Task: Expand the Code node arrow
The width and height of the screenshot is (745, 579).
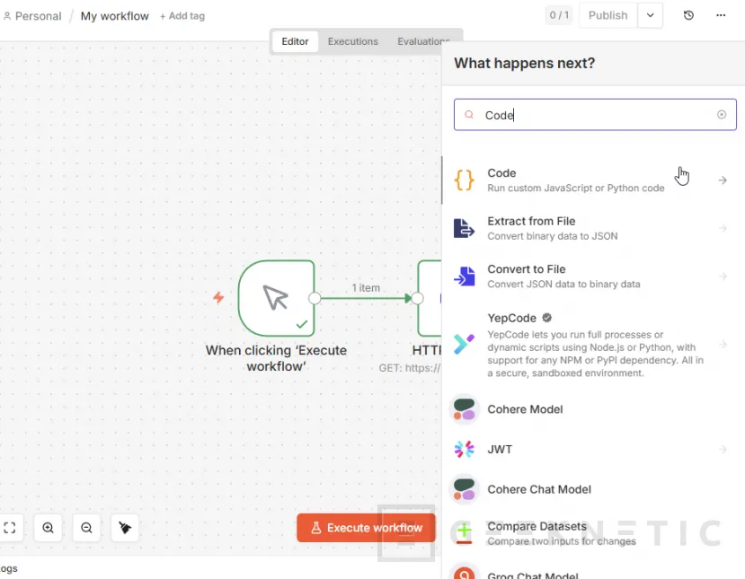Action: [723, 180]
